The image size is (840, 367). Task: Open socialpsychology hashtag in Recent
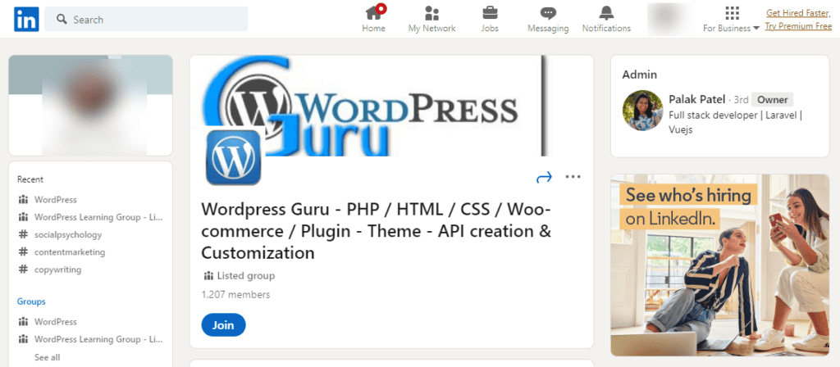click(67, 234)
